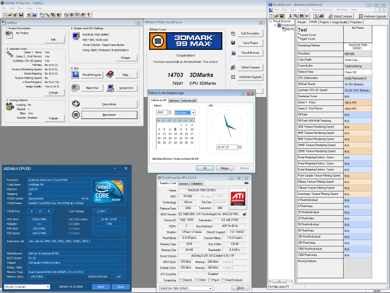This screenshot has width=390, height=293.
Task: Click the Benchmark button in Run section
Action: tap(109, 115)
